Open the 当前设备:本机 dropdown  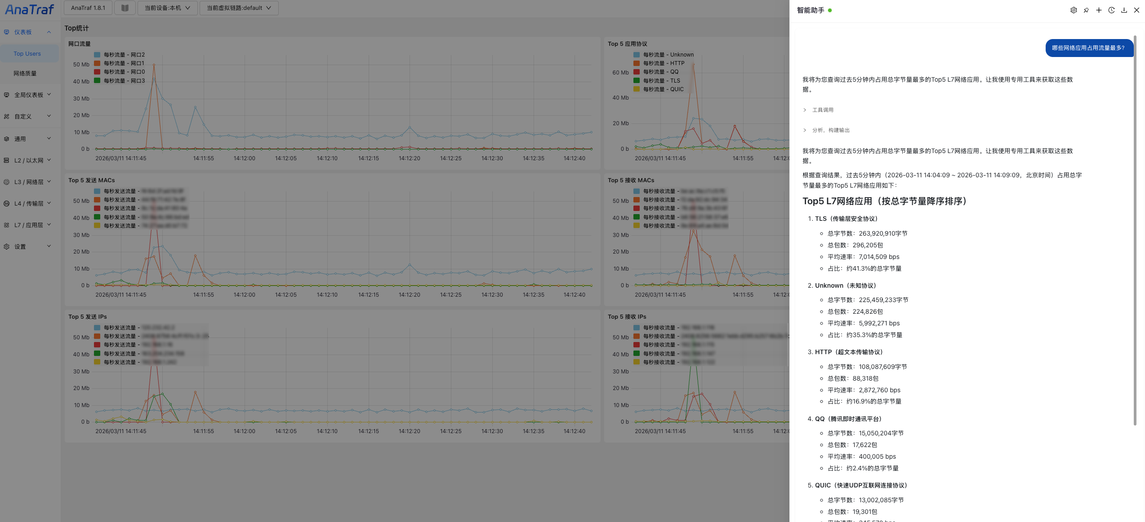(167, 8)
